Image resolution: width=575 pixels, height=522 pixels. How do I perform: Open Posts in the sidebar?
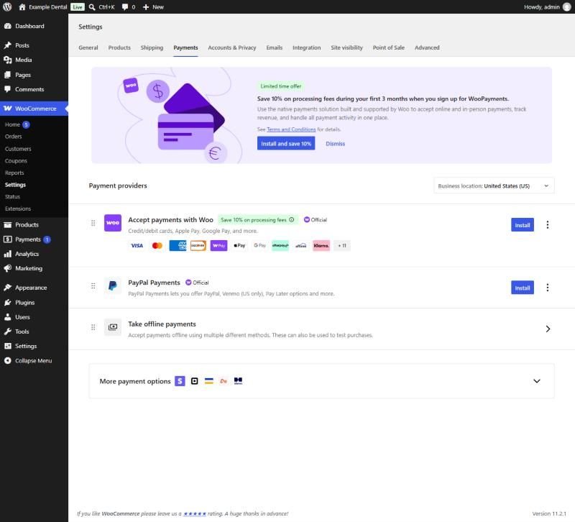pos(34,45)
